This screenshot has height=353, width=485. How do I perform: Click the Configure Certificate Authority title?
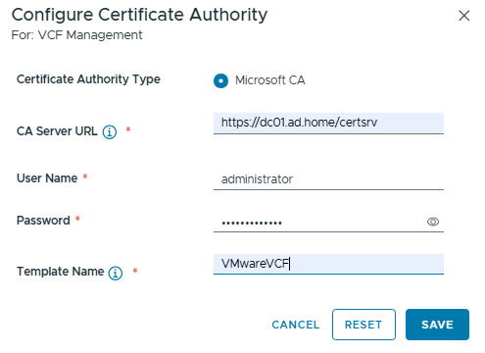click(139, 16)
